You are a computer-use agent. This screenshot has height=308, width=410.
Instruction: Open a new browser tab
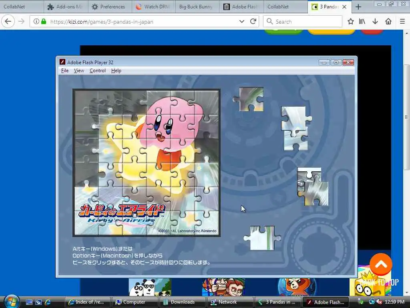tap(358, 7)
